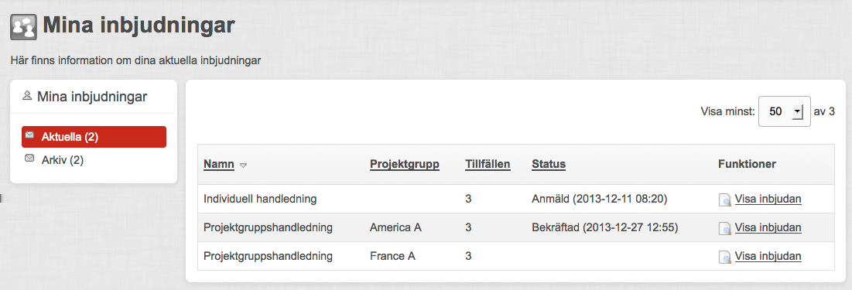
Task: Sort by Tillfällen column header
Action: (488, 164)
